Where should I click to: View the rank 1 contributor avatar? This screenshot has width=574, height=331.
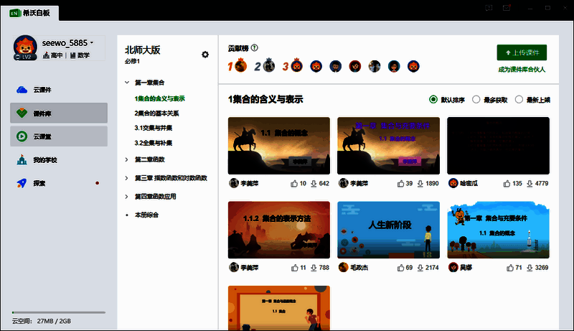(240, 66)
